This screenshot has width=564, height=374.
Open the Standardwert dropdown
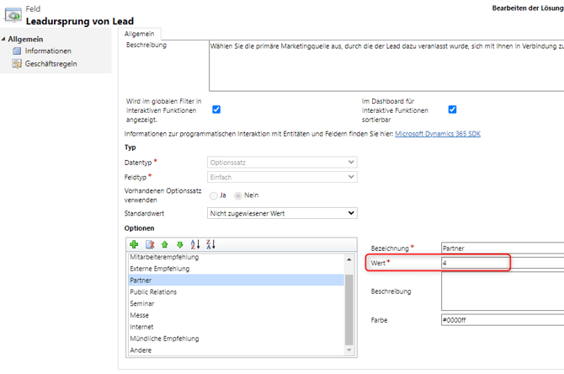pyautogui.click(x=282, y=213)
